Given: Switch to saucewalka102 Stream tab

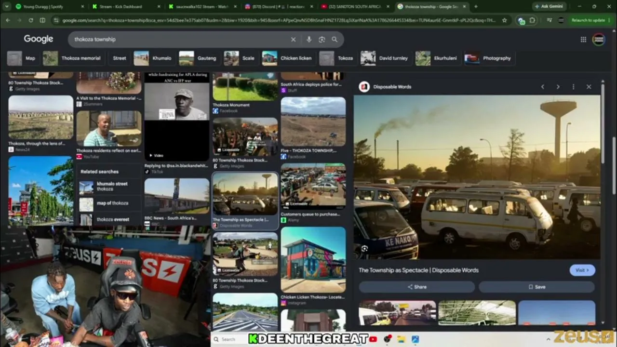Looking at the screenshot, I should (202, 7).
